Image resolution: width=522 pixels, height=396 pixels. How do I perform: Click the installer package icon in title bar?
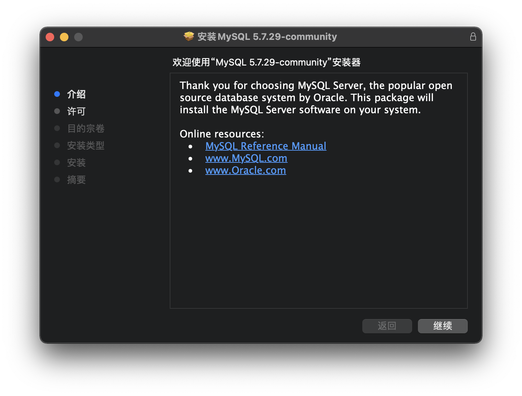point(188,36)
